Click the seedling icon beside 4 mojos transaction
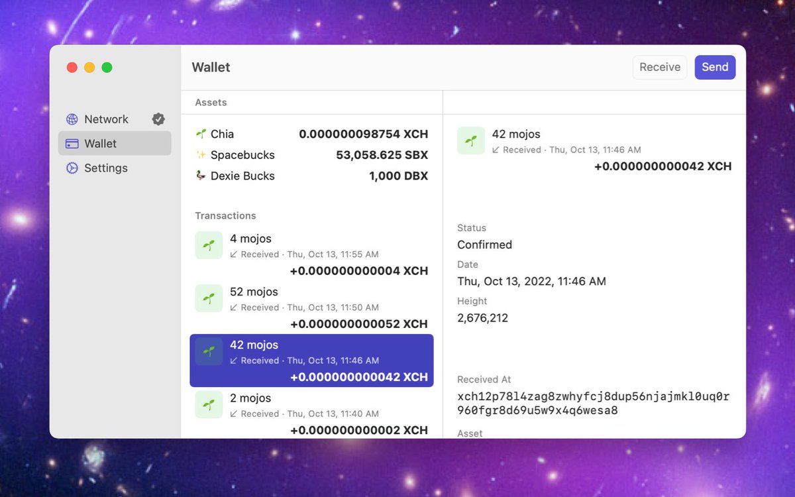This screenshot has height=497, width=795. tap(209, 245)
